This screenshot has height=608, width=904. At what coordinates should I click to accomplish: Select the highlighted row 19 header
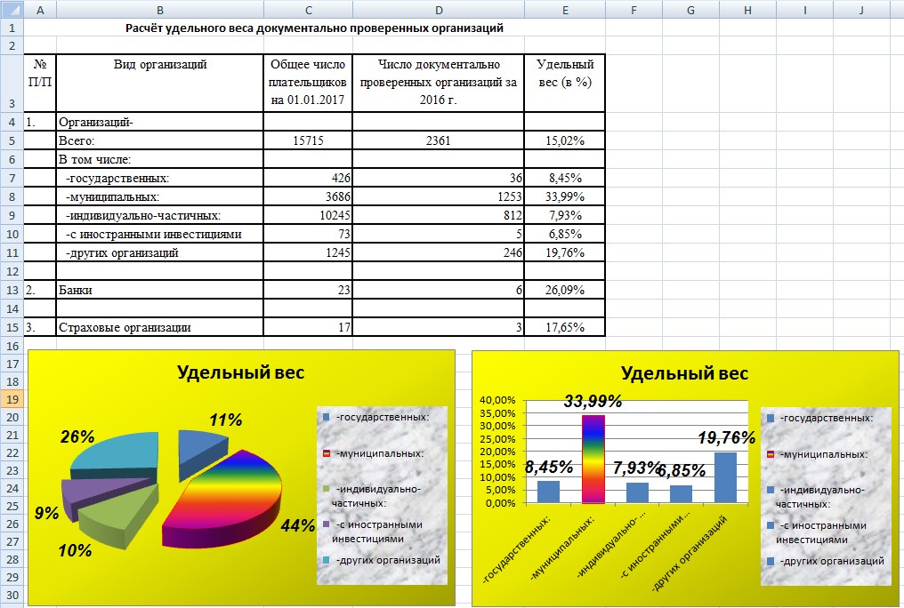coord(12,399)
